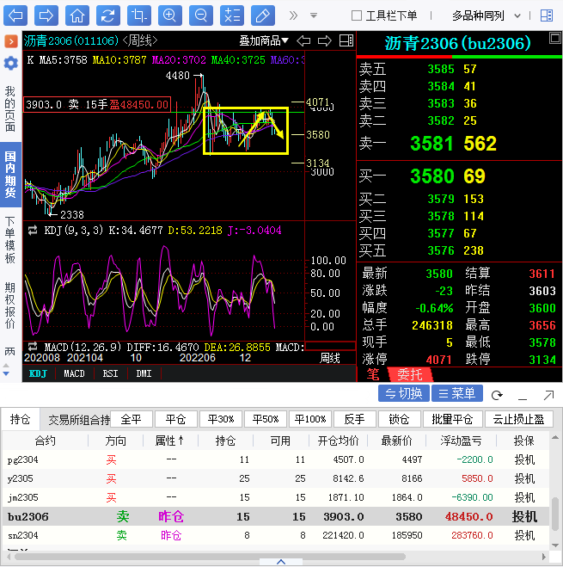Select the pg2304 position row
Screen dimensions: 563x567
pyautogui.click(x=275, y=459)
